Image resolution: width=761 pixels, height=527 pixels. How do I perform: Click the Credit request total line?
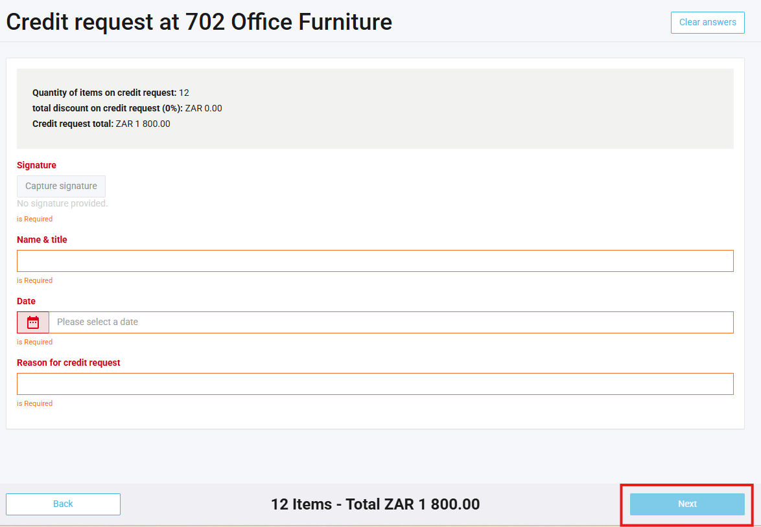click(101, 124)
